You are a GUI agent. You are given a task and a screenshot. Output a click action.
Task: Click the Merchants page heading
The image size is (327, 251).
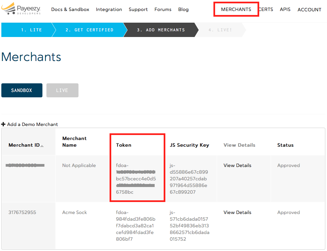tap(31, 57)
